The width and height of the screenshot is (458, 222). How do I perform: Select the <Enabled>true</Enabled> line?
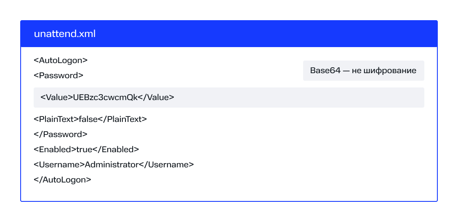click(x=86, y=150)
